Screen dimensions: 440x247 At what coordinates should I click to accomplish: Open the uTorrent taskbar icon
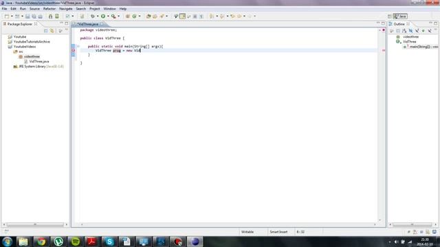58,242
